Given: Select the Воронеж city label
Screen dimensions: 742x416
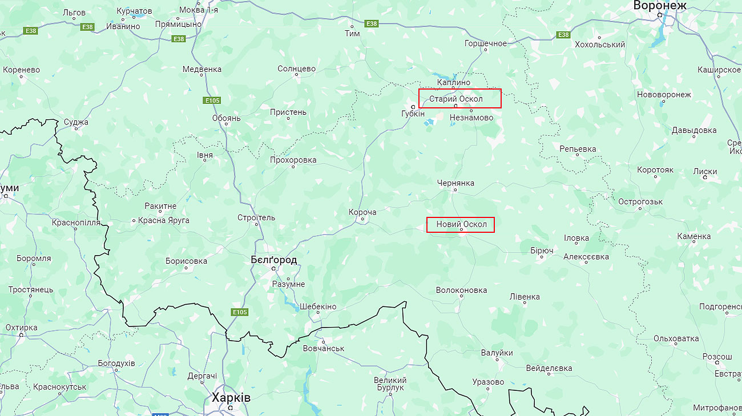Looking at the screenshot, I should (x=659, y=5).
